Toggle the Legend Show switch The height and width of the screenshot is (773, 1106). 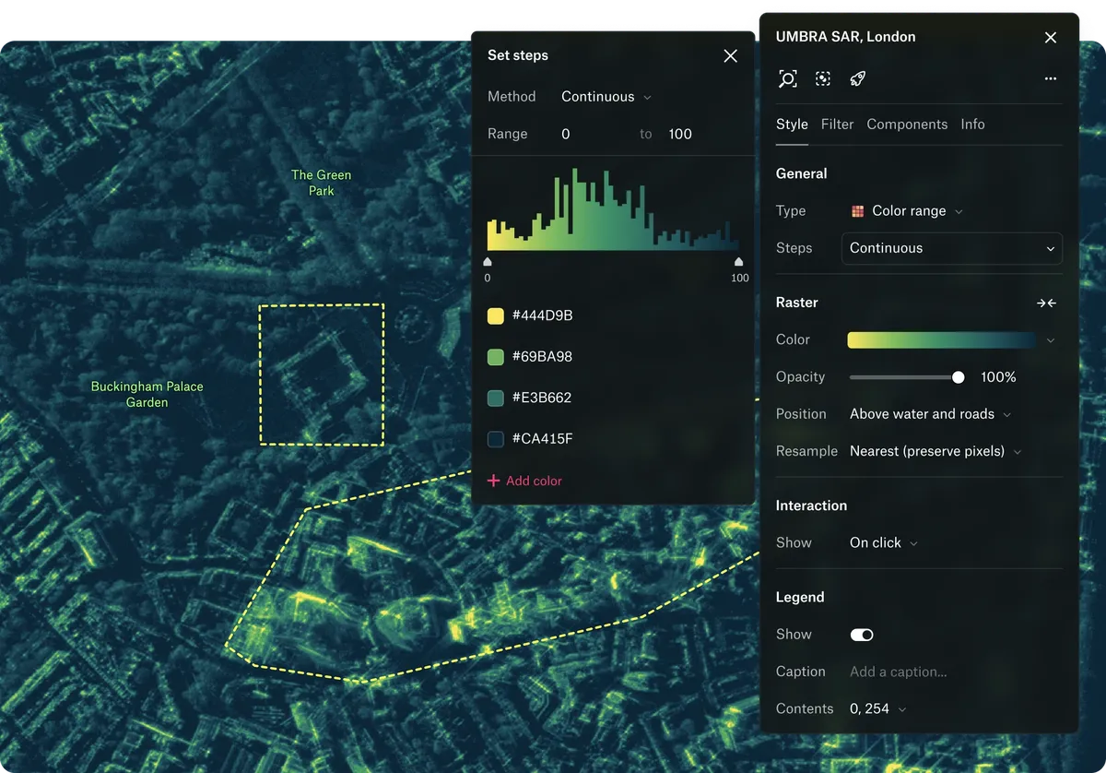(862, 635)
